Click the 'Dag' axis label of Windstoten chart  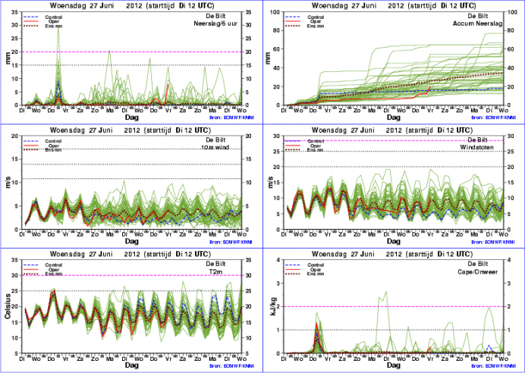tap(394, 241)
